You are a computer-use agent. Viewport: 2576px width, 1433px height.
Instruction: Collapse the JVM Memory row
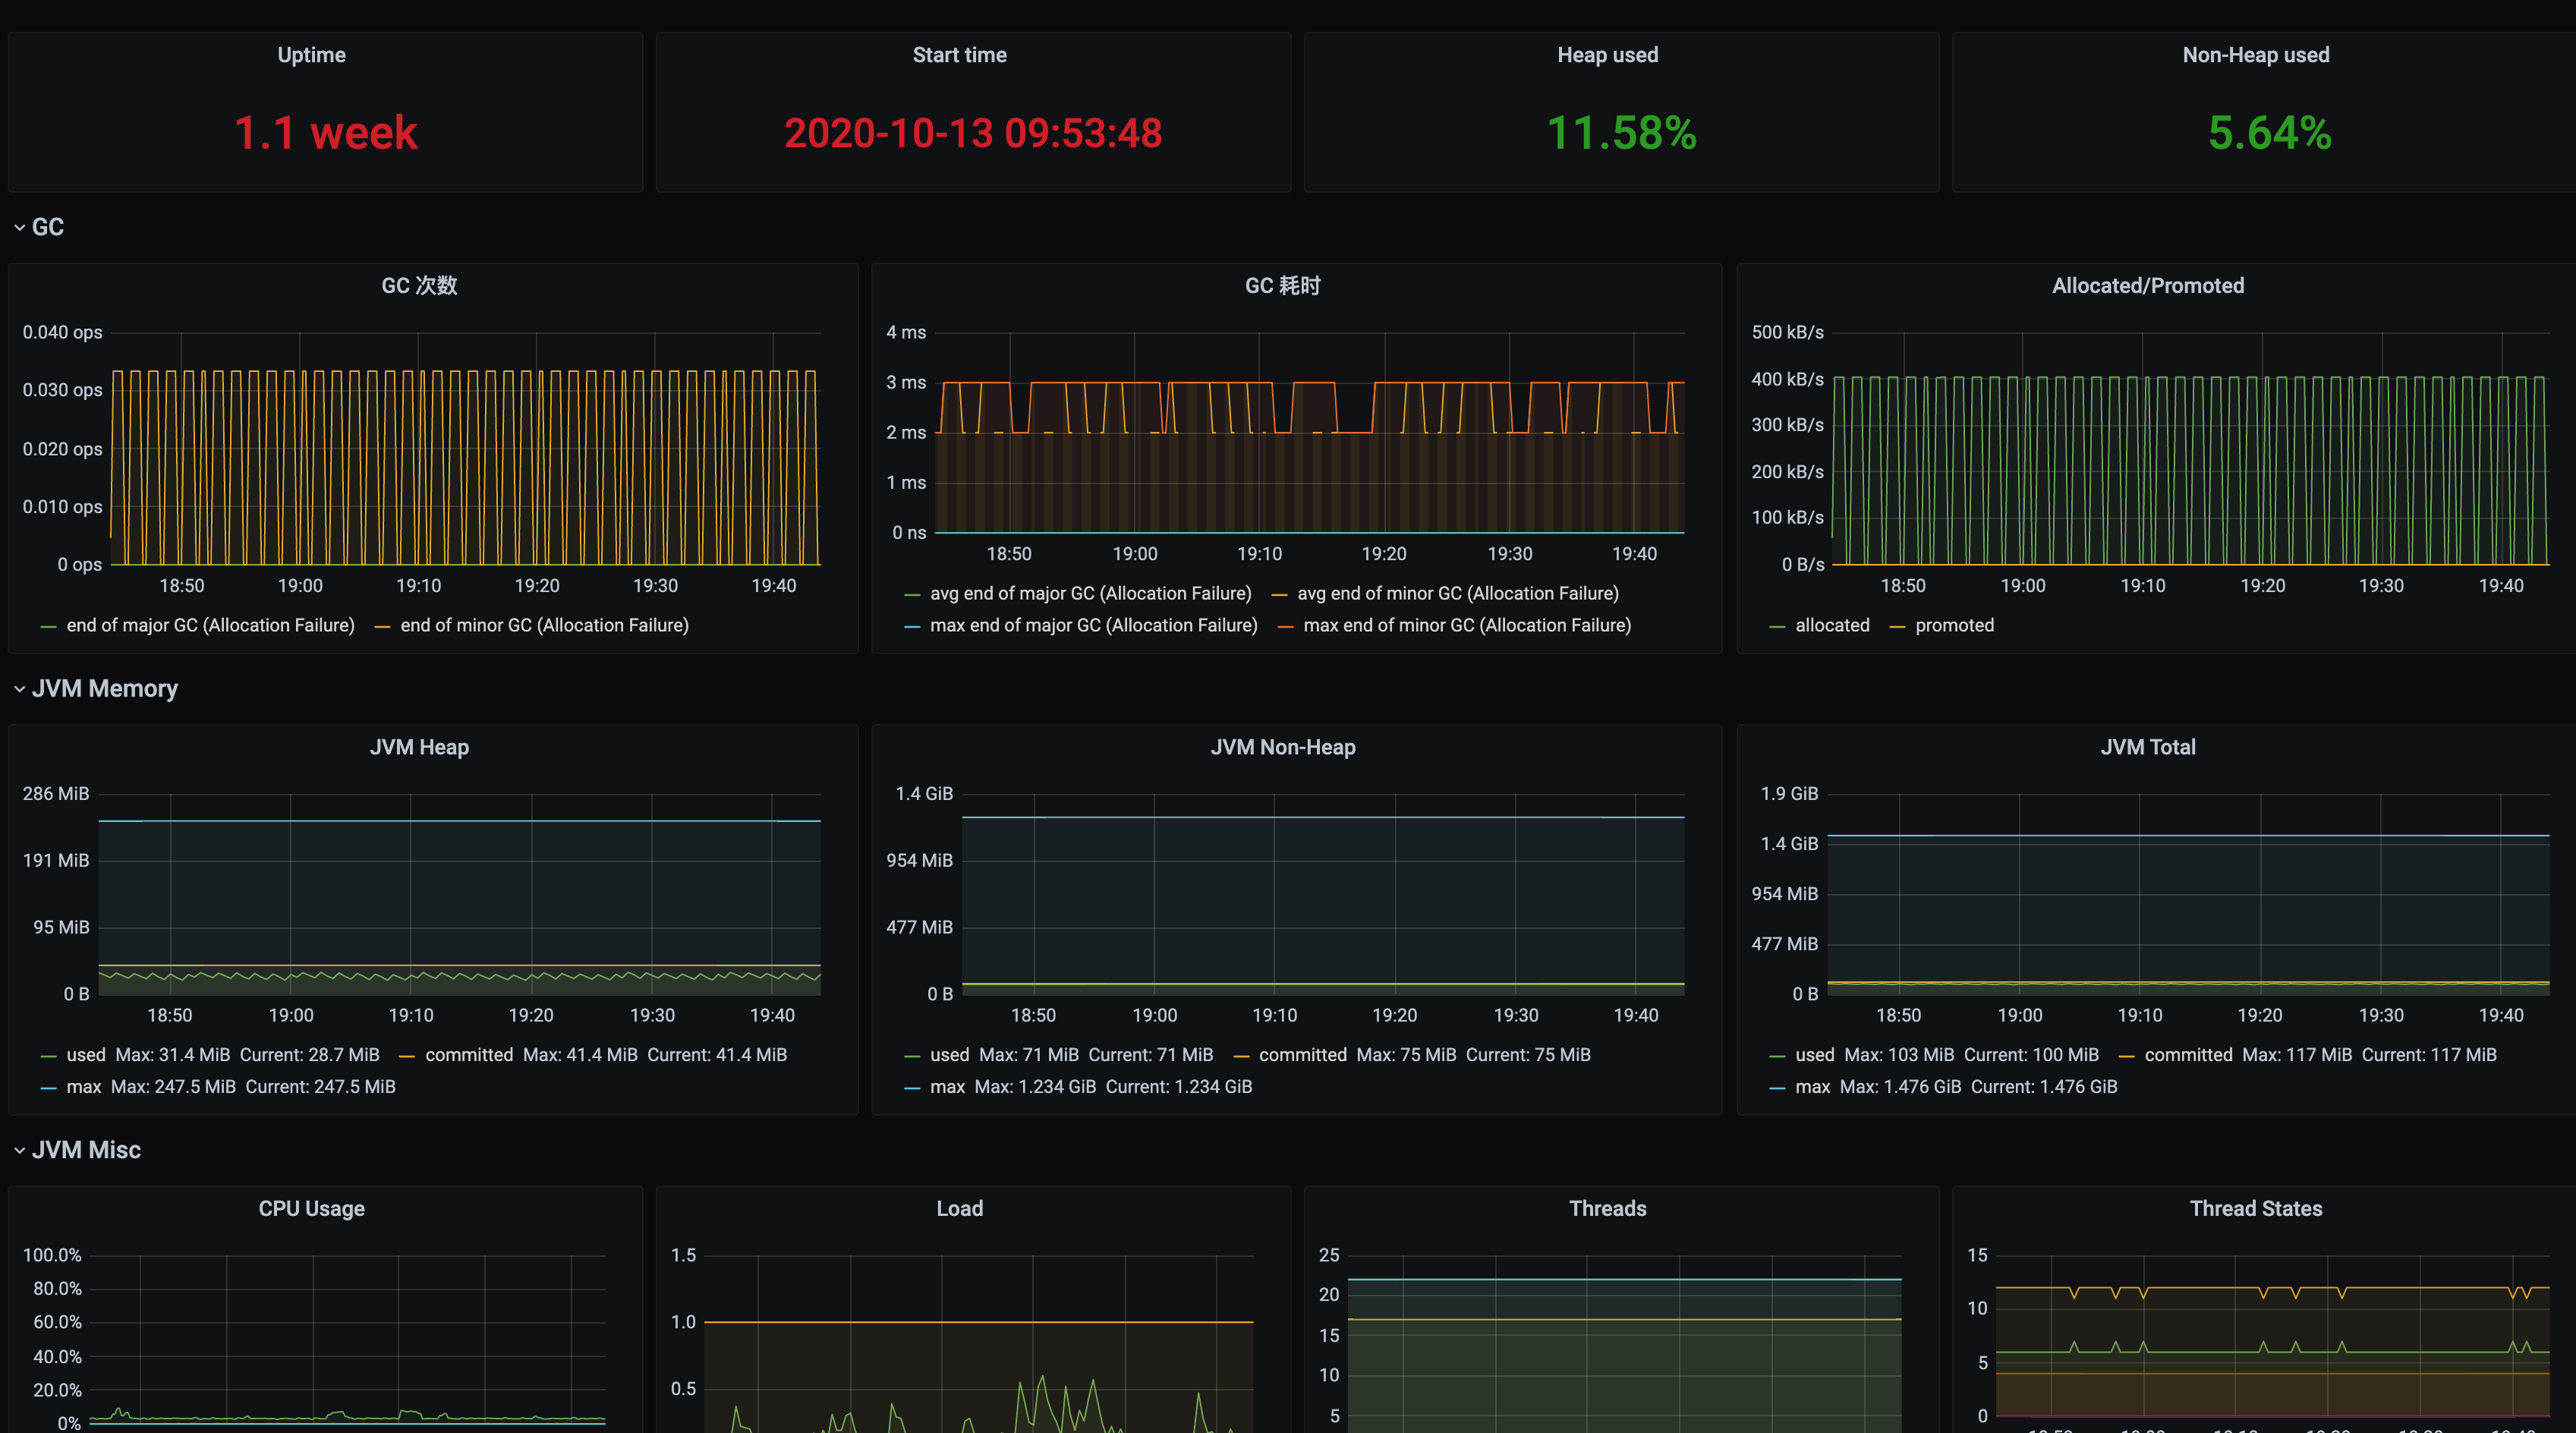click(x=104, y=688)
